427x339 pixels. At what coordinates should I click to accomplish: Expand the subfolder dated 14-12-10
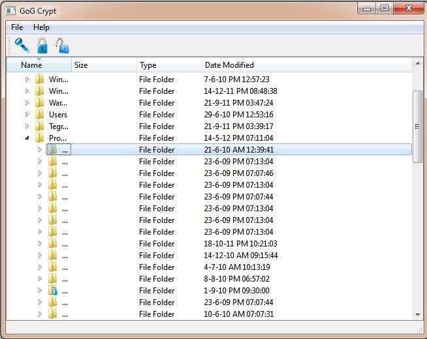(x=40, y=256)
